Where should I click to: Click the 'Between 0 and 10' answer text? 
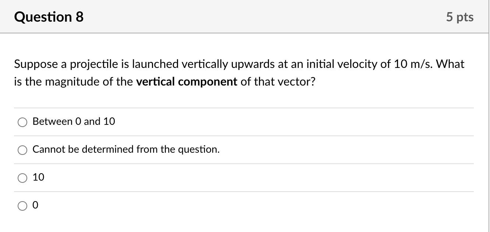(74, 122)
